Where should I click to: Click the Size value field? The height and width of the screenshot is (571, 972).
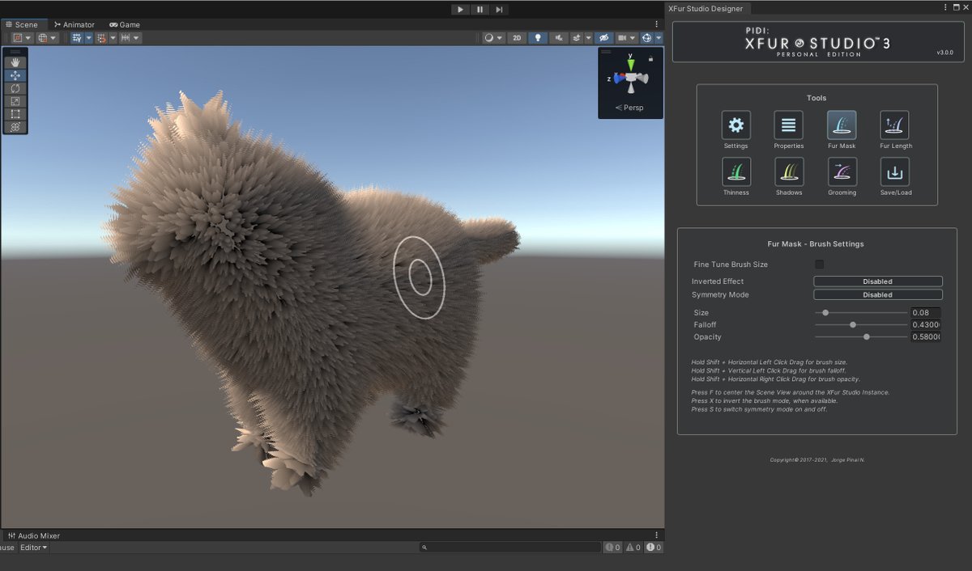[926, 312]
